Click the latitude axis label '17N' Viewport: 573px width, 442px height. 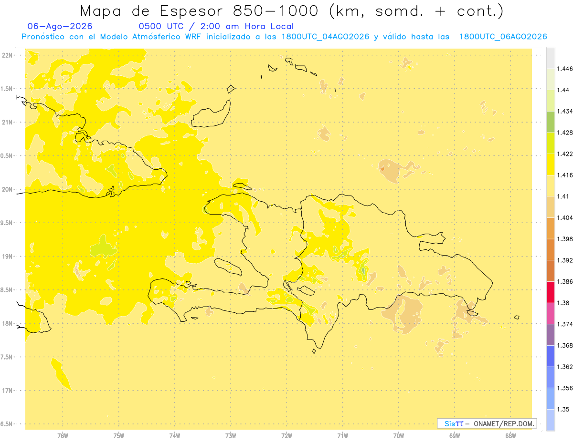(8, 391)
